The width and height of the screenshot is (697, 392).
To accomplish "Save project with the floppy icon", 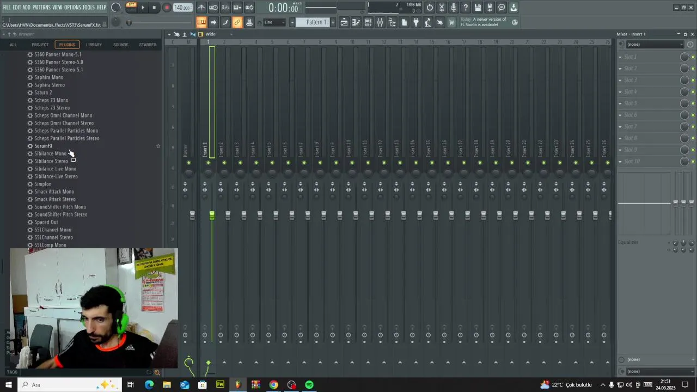I will click(478, 8).
